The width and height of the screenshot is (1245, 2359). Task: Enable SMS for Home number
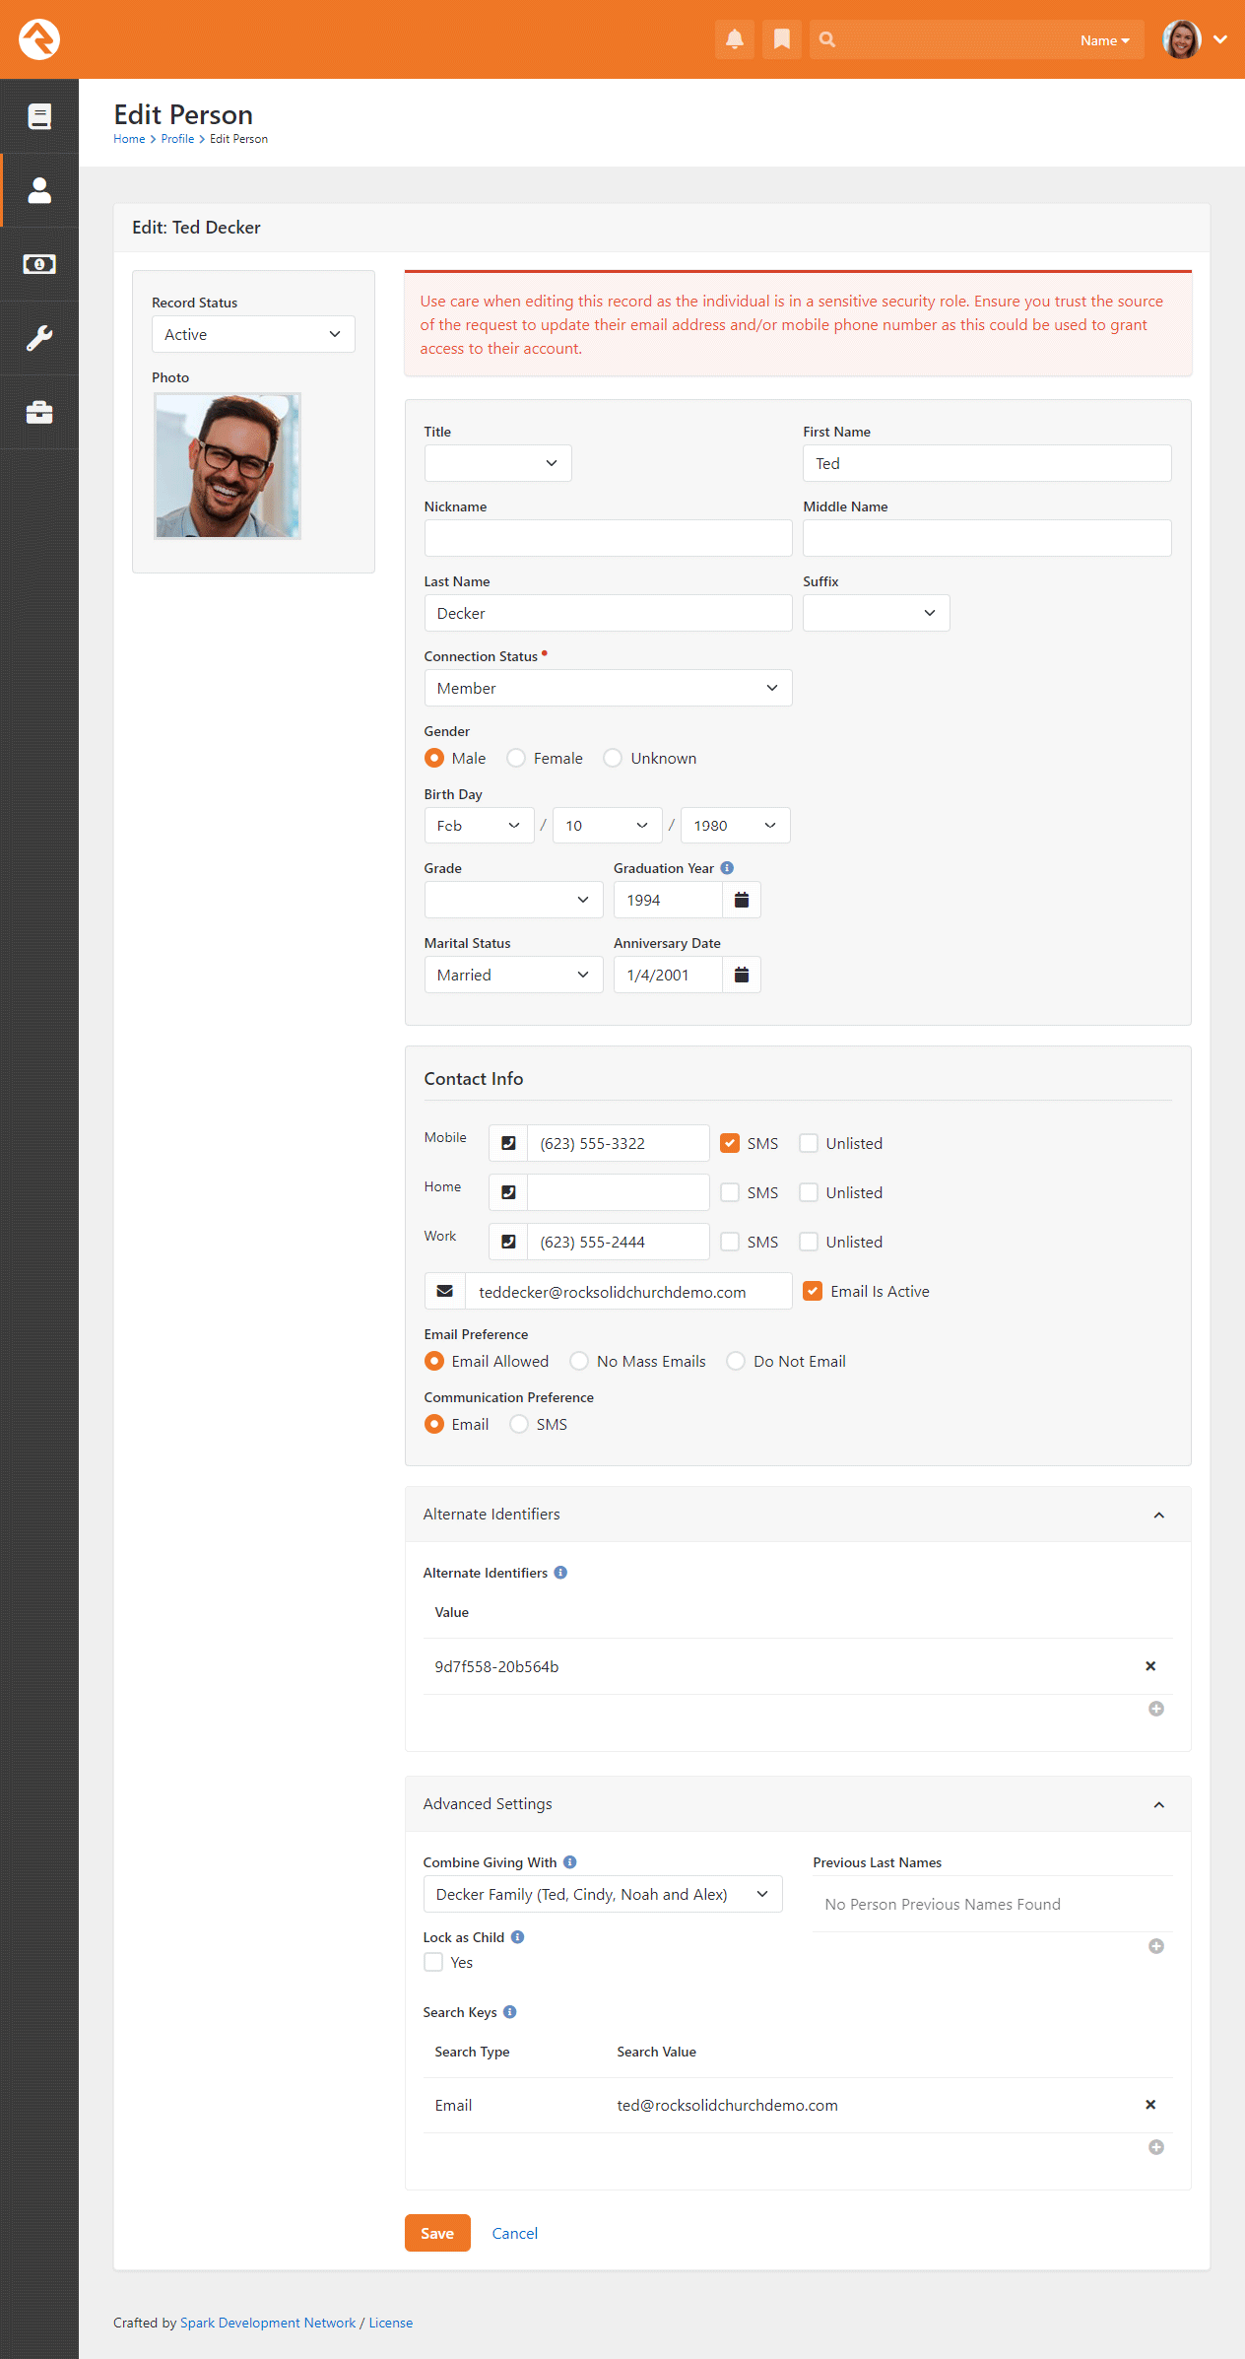tap(730, 1192)
